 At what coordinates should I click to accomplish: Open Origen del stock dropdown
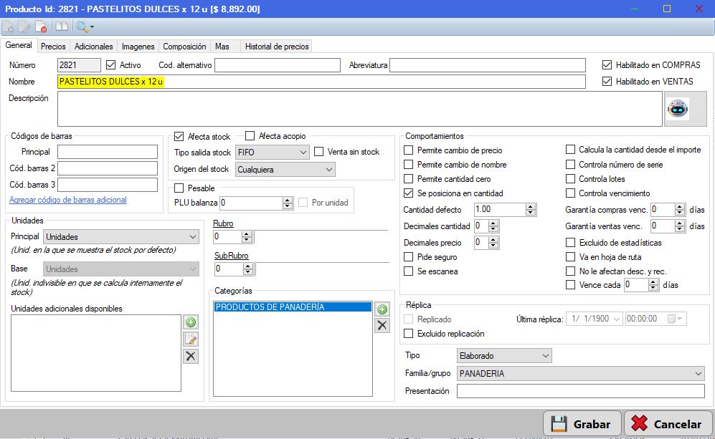click(x=285, y=170)
